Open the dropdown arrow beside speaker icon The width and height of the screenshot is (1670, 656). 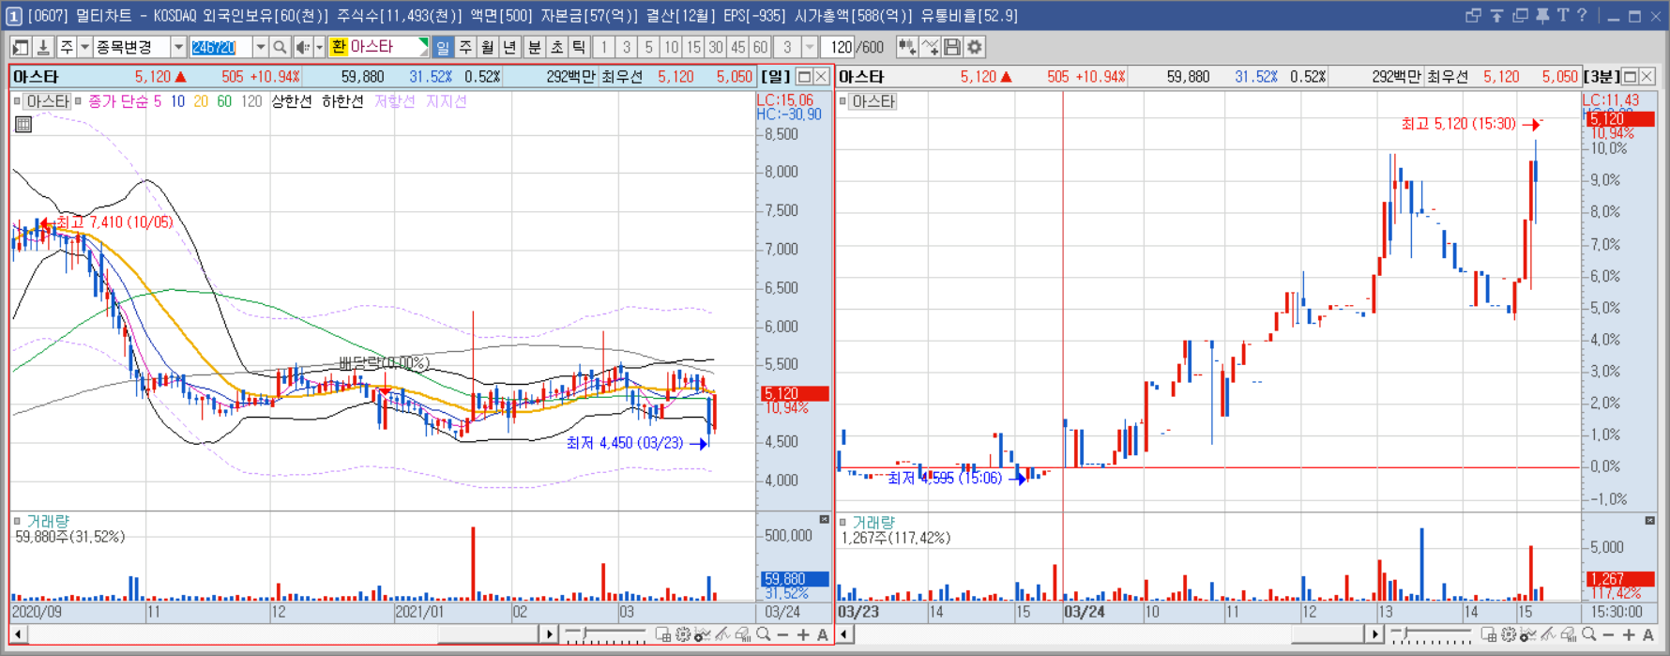click(320, 47)
